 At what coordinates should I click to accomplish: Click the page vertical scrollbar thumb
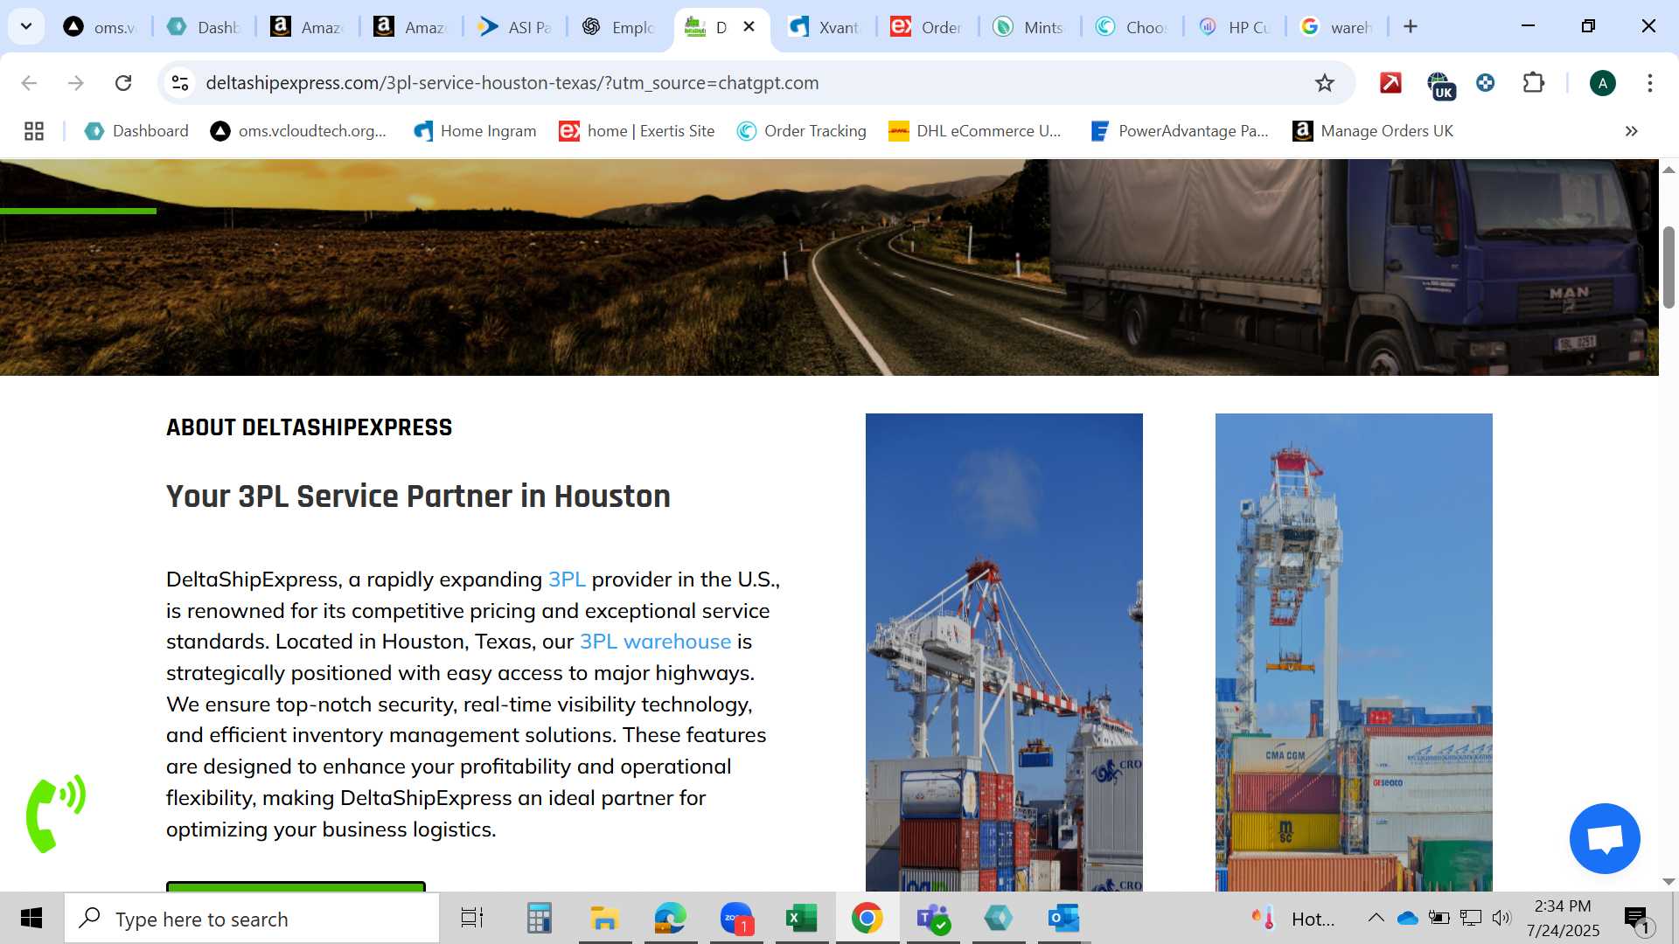[x=1669, y=267]
